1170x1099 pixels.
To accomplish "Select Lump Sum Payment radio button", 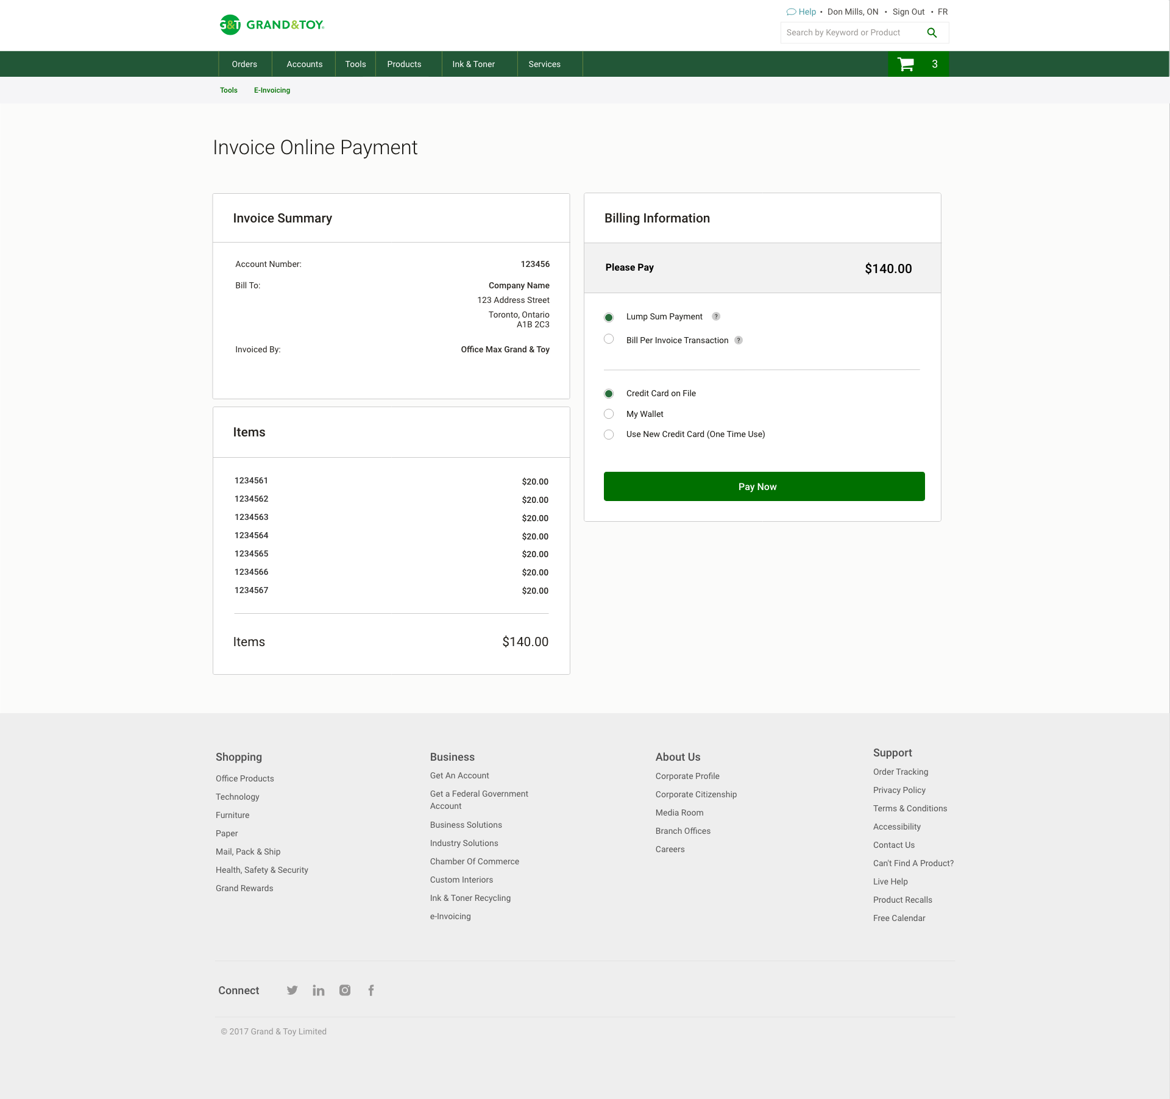I will pyautogui.click(x=609, y=317).
